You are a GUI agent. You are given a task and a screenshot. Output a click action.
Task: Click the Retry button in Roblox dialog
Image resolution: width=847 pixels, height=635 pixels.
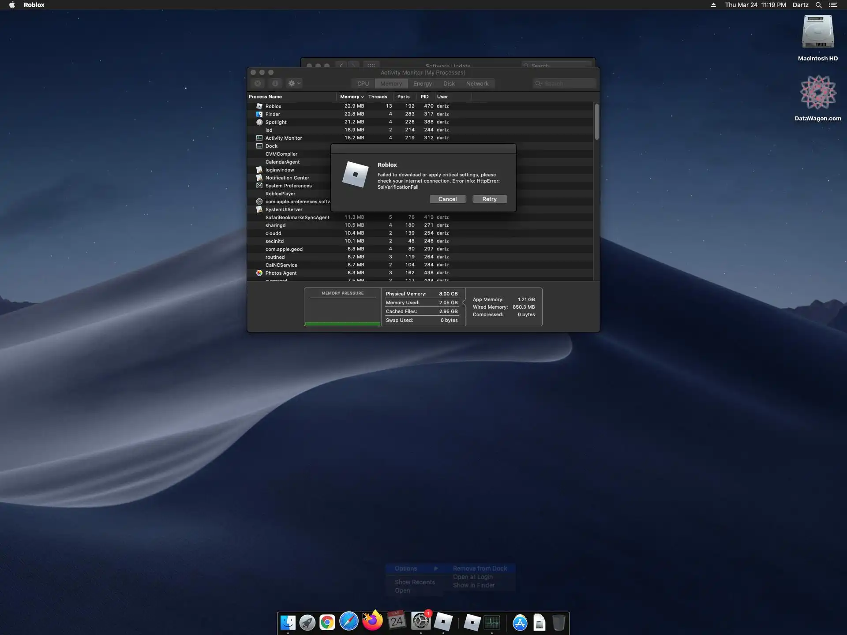(489, 199)
